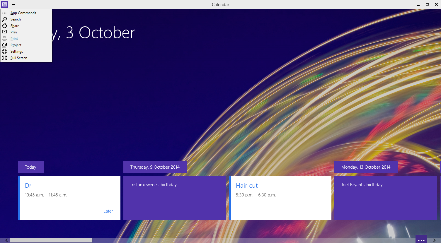Click the Project monitor icon
The image size is (441, 243).
tap(4, 45)
